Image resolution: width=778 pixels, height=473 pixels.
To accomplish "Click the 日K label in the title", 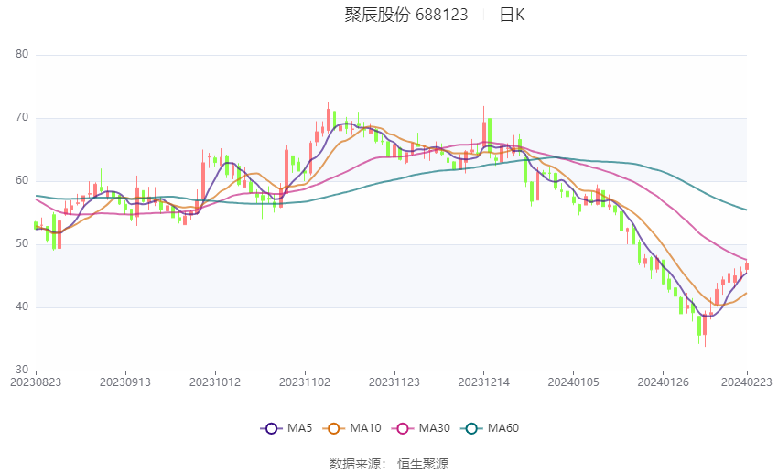I will tap(512, 15).
